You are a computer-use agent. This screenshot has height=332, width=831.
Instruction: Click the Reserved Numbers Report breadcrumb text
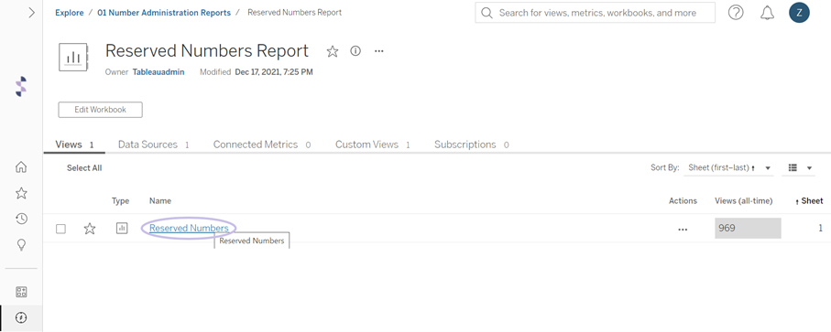(x=295, y=13)
